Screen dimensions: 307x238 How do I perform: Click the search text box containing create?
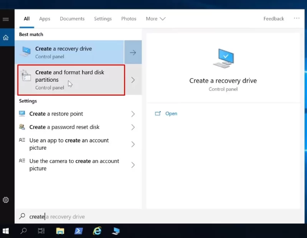coord(160,217)
